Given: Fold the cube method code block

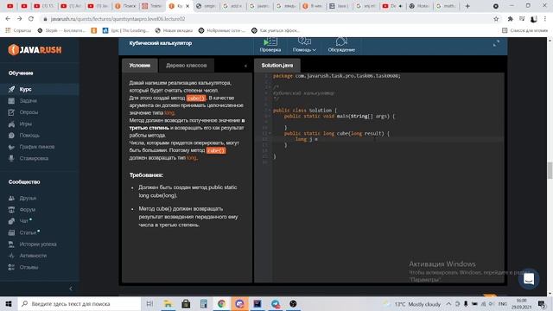Looking at the screenshot, I should [x=270, y=133].
